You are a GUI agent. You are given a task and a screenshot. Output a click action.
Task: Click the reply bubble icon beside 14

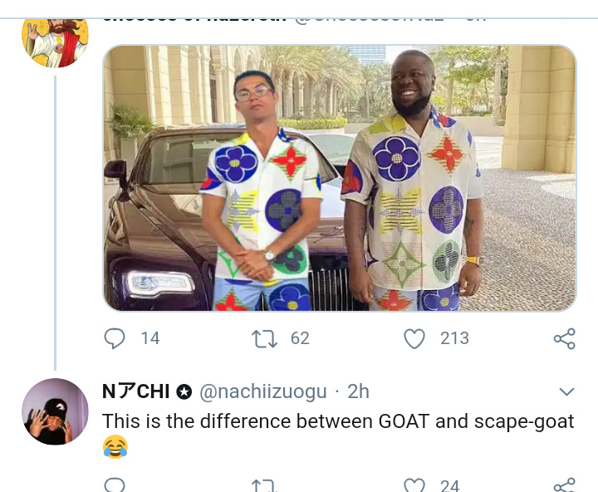115,338
